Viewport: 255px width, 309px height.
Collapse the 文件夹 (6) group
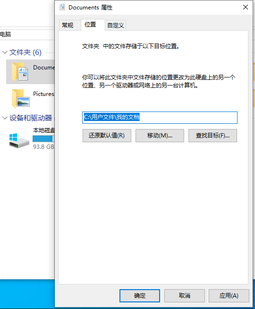click(5, 52)
